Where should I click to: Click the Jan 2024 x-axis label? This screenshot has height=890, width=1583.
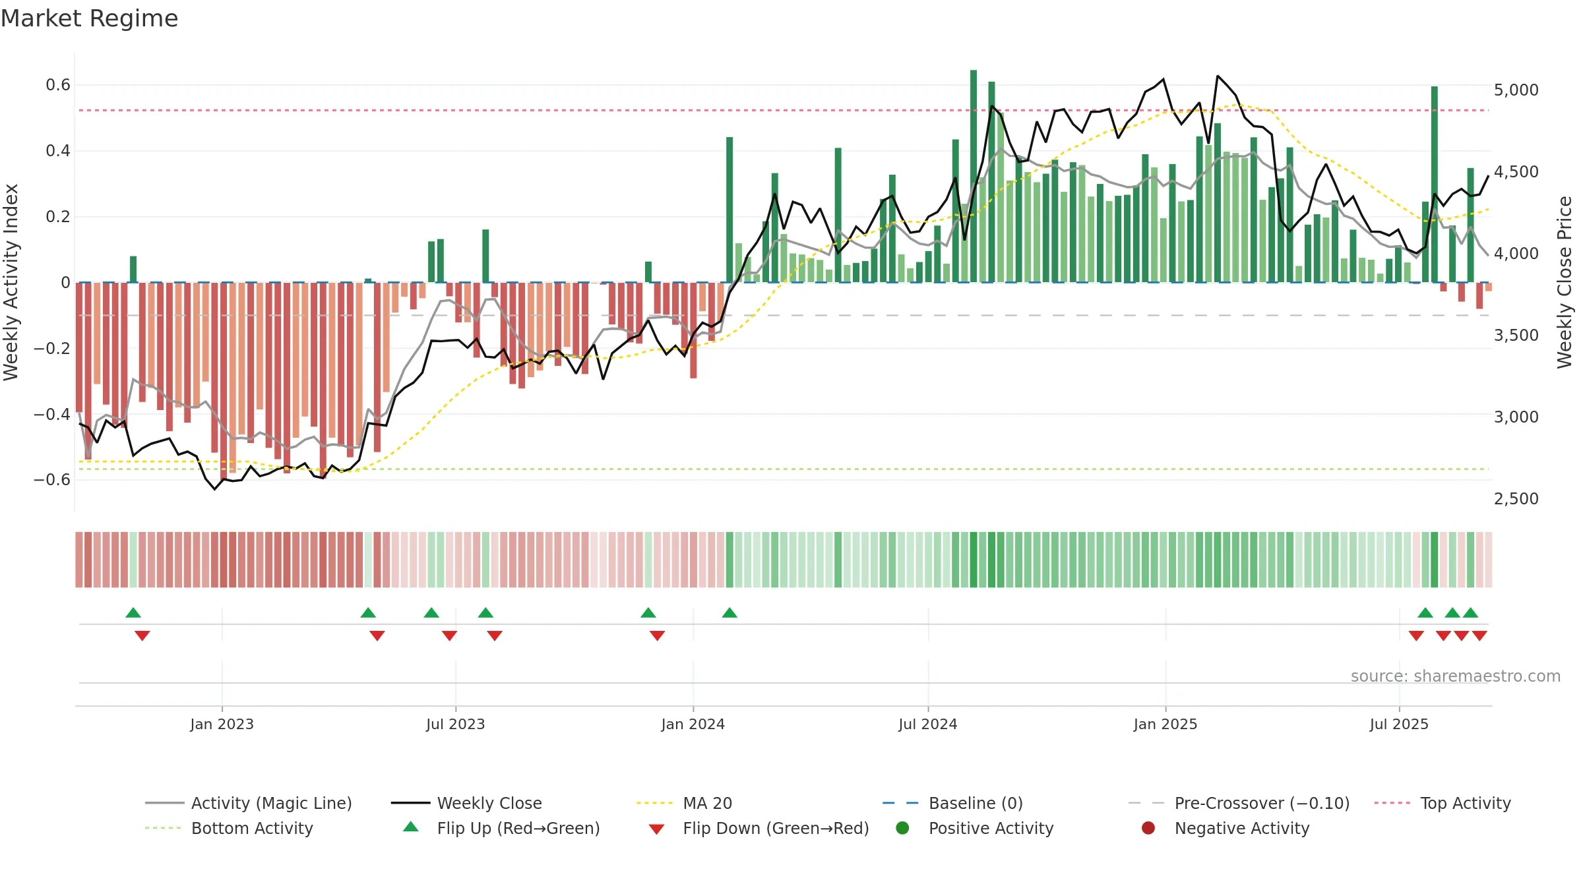point(693,724)
